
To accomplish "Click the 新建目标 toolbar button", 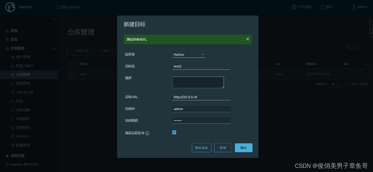I will click(80, 51).
